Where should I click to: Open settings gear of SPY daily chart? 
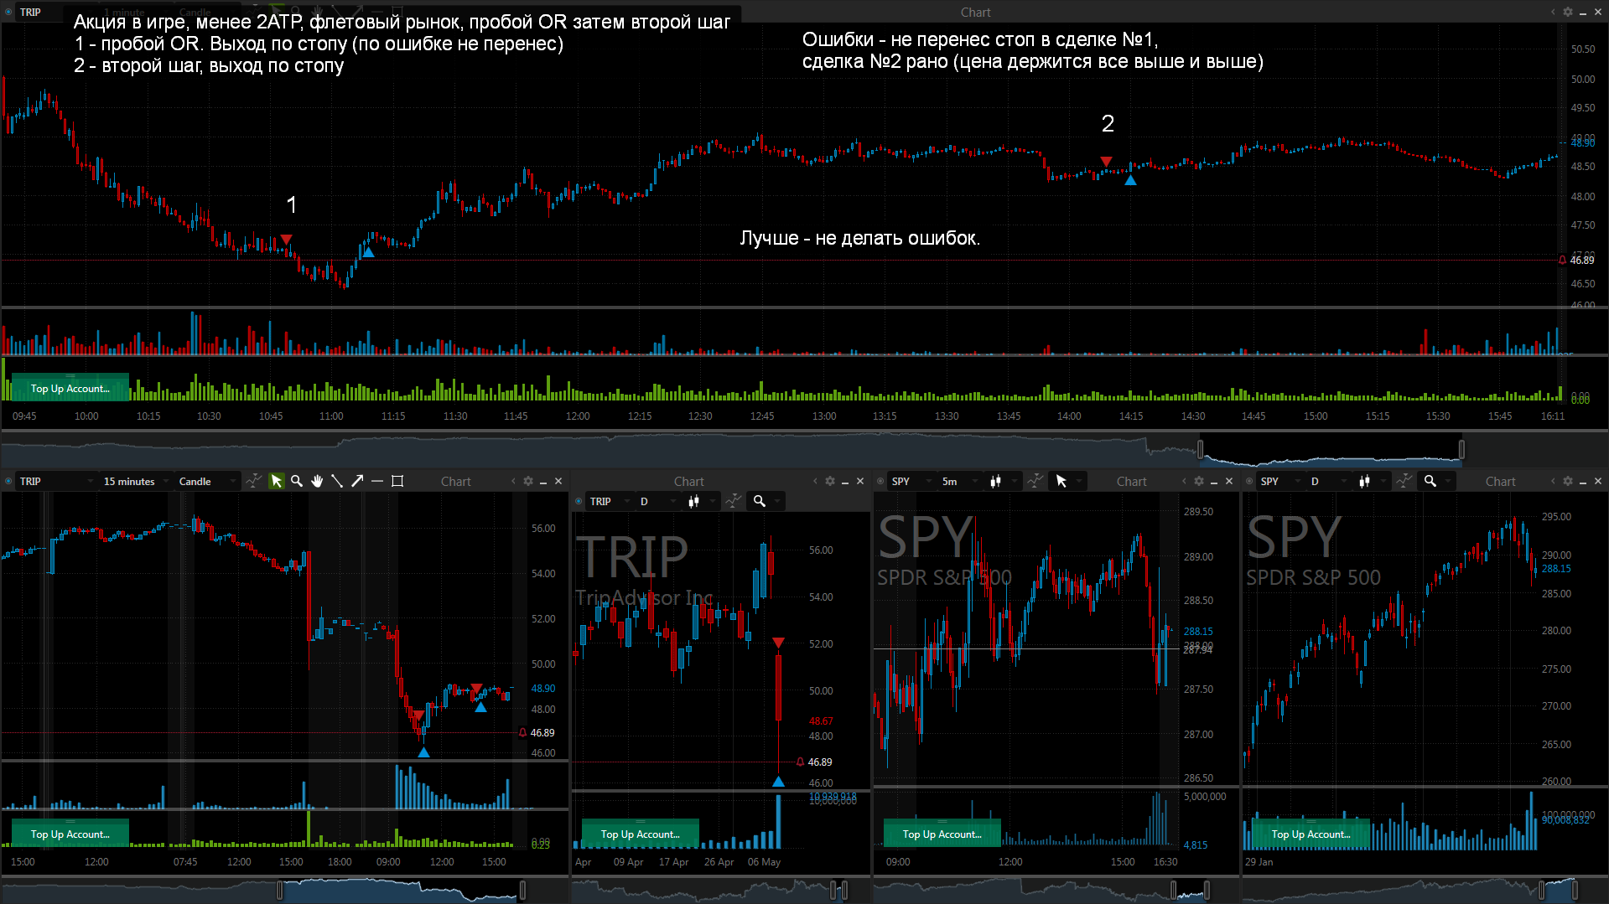(x=1568, y=481)
